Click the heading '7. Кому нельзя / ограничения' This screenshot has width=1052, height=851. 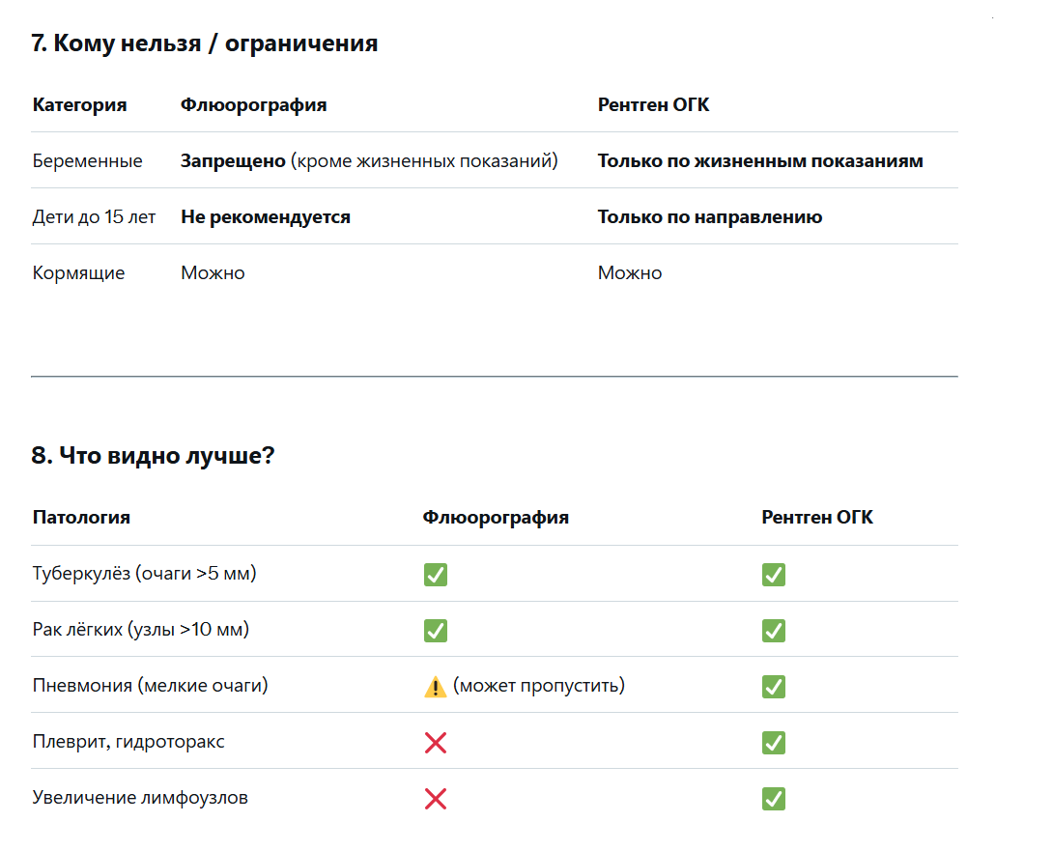(x=204, y=43)
